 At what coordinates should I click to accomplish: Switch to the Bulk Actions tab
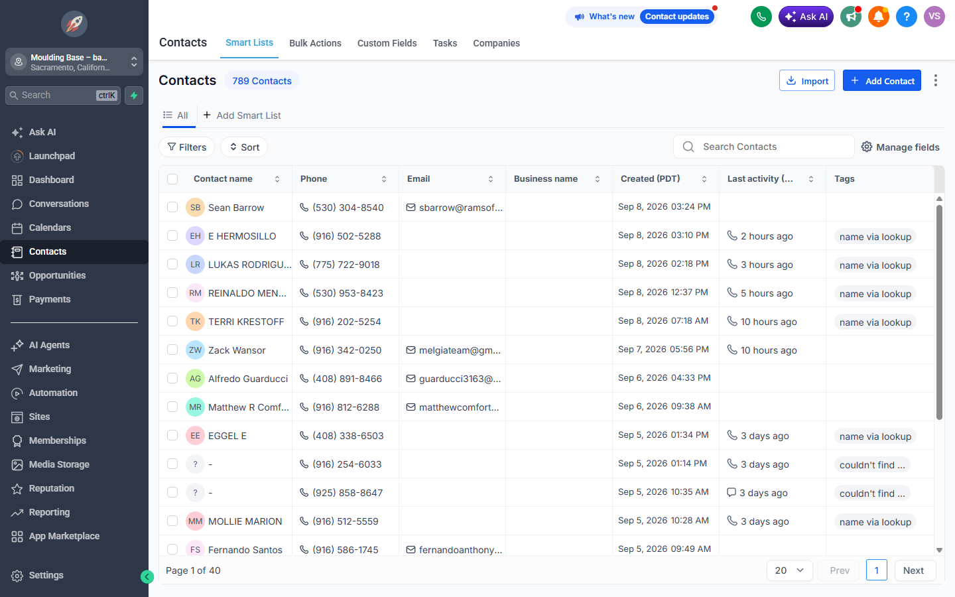pos(315,43)
